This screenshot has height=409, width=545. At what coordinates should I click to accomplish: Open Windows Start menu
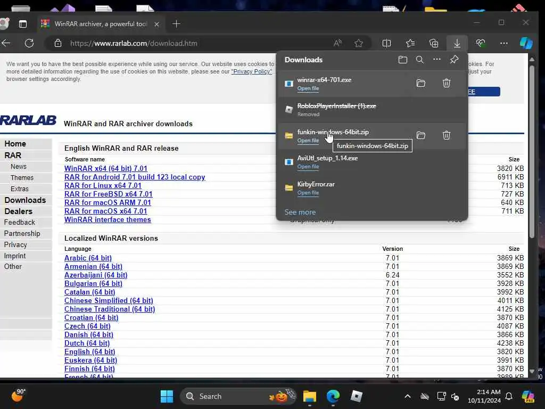[167, 396]
